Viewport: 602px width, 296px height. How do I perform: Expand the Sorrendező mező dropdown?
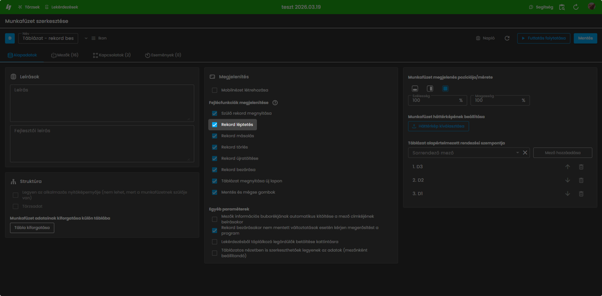pyautogui.click(x=517, y=152)
